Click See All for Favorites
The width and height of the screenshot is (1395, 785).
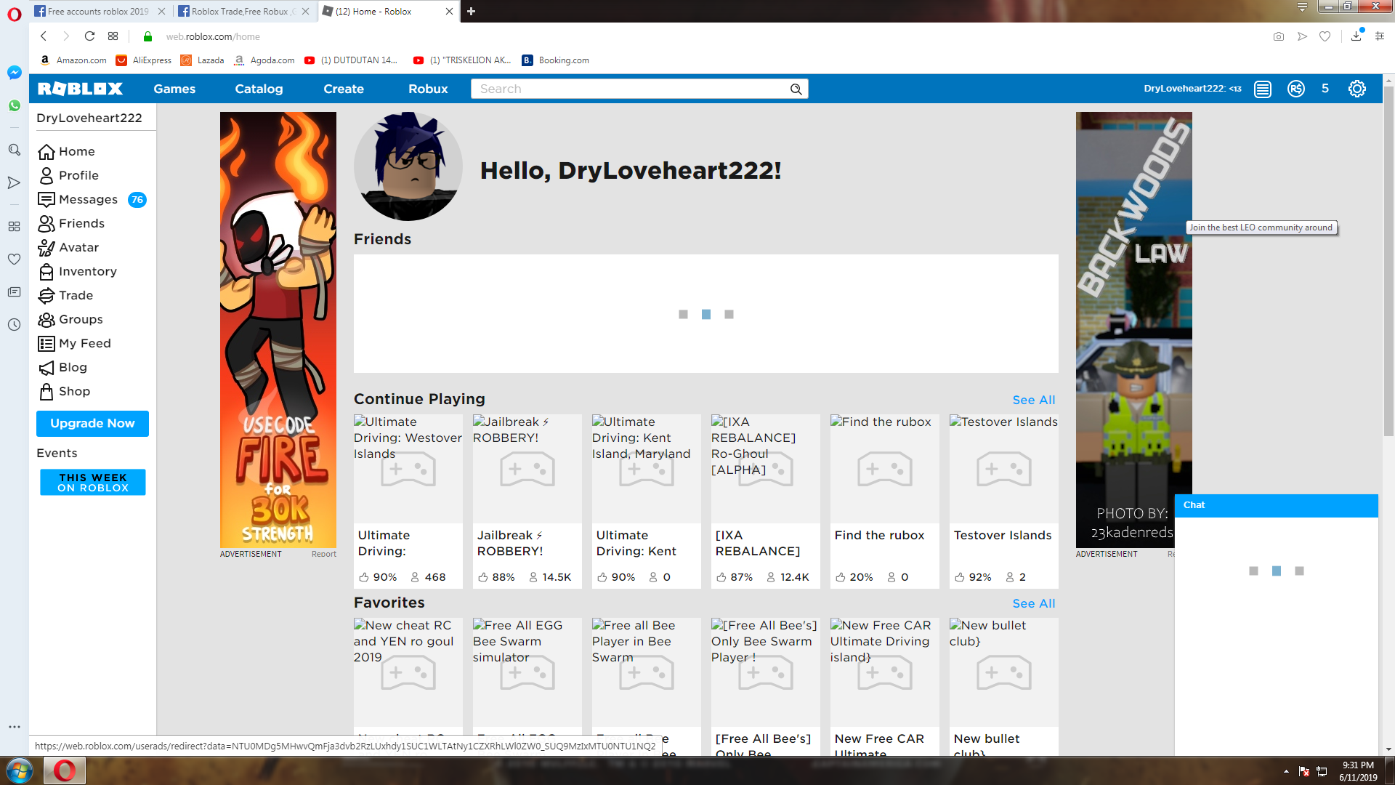click(x=1033, y=603)
